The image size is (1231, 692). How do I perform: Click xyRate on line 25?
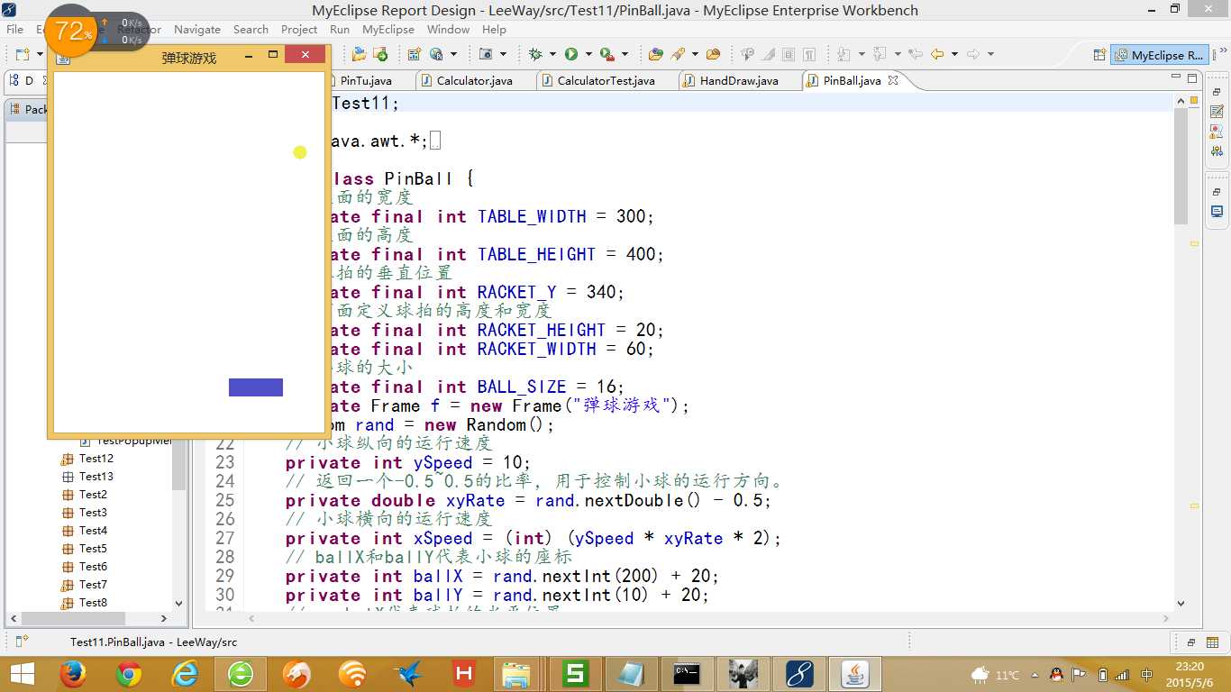pyautogui.click(x=475, y=500)
